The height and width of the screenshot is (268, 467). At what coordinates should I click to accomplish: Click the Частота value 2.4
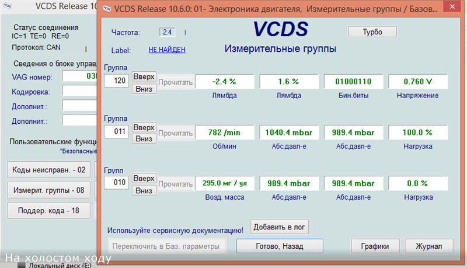tap(167, 32)
